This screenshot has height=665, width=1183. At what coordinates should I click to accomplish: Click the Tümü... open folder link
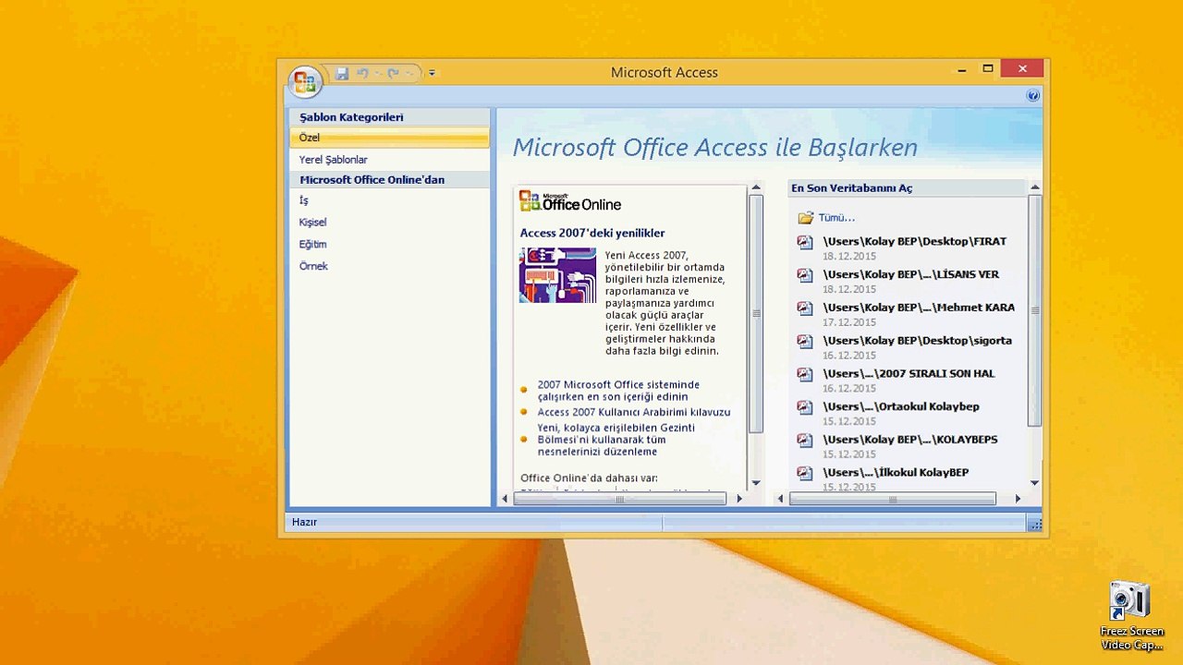[836, 218]
